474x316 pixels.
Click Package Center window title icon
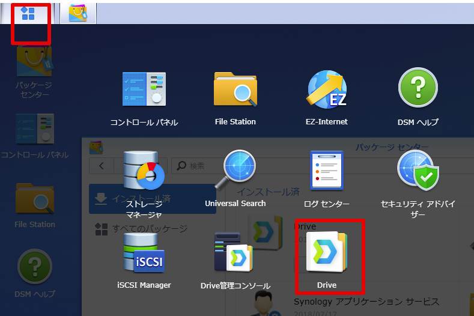click(x=96, y=147)
